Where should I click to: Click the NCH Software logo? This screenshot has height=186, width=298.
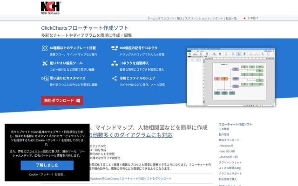tap(51, 8)
